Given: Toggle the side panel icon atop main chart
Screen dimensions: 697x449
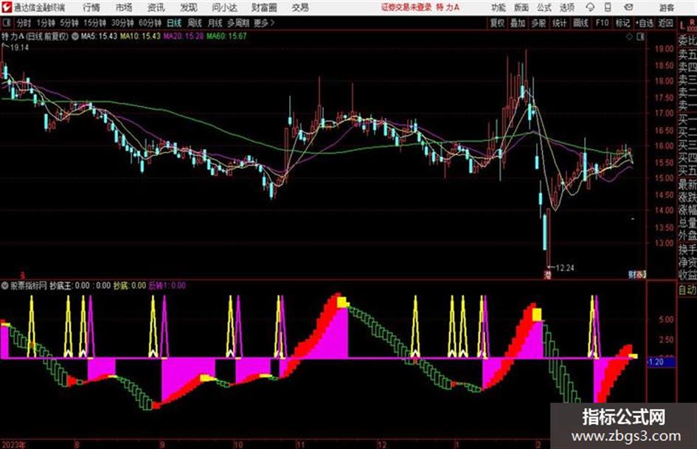Looking at the screenshot, I should [640, 37].
